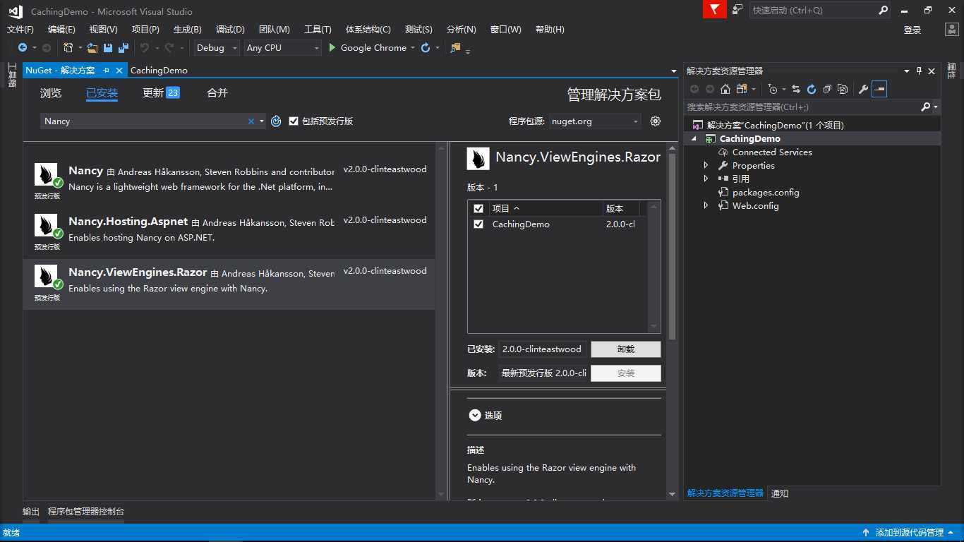The width and height of the screenshot is (964, 542).
Task: Switch to the 合并 tab
Action: (x=217, y=93)
